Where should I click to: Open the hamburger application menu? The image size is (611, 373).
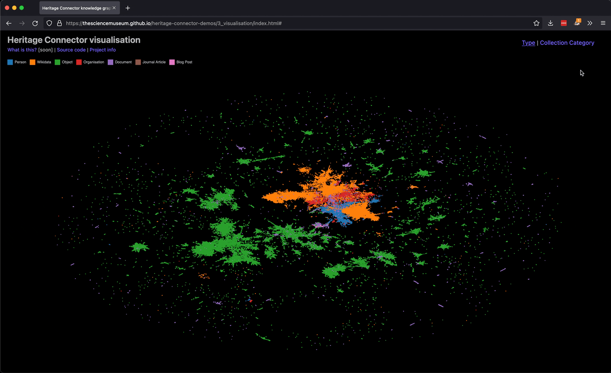[x=603, y=23]
